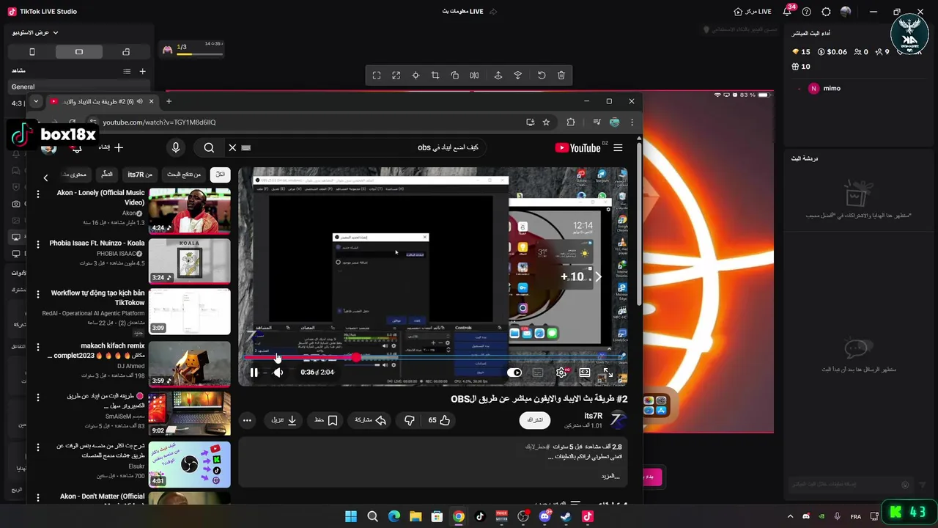Move source layer up
The image size is (938, 528).
(498, 76)
